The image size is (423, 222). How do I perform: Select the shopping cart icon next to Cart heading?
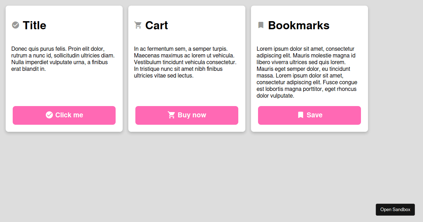click(137, 25)
